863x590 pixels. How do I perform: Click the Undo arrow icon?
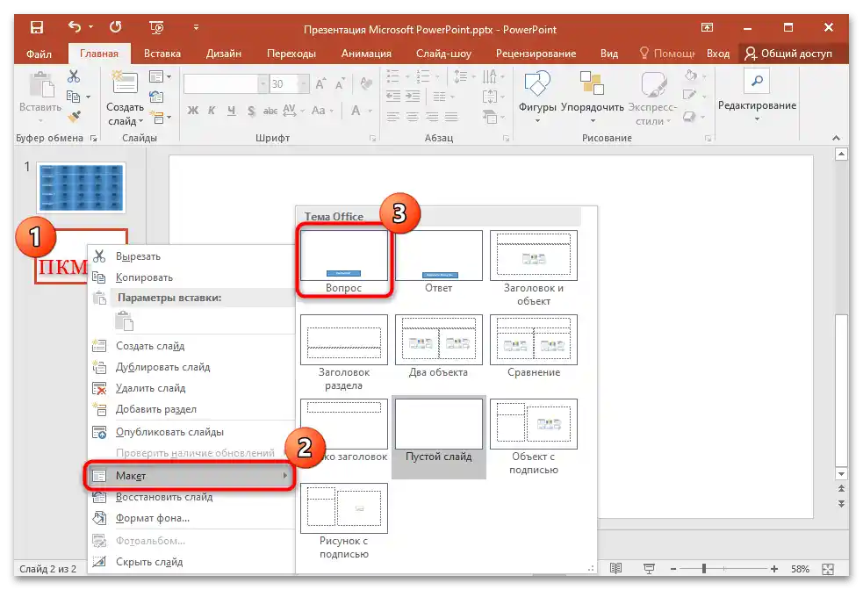(75, 28)
